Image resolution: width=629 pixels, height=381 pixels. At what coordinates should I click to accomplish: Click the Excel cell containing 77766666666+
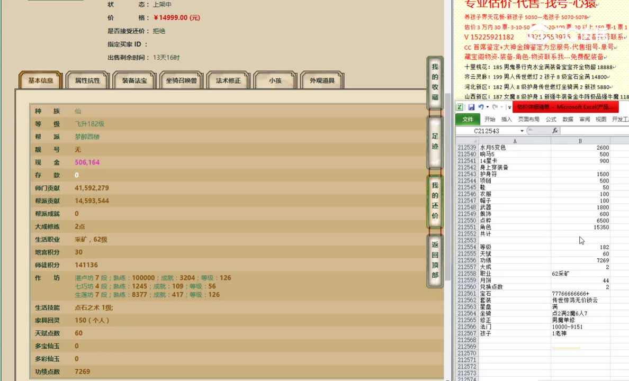pyautogui.click(x=580, y=294)
